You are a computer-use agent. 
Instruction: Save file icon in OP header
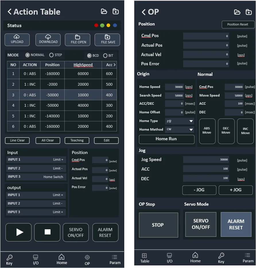[249, 12]
